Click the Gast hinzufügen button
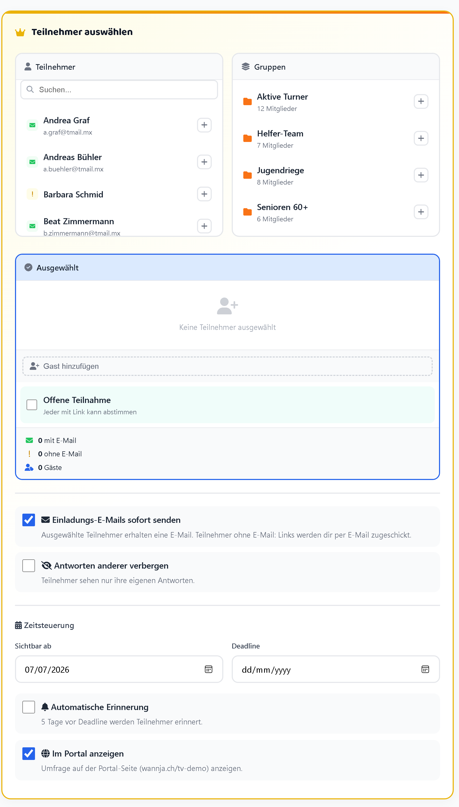This screenshot has width=459, height=807. 227,366
